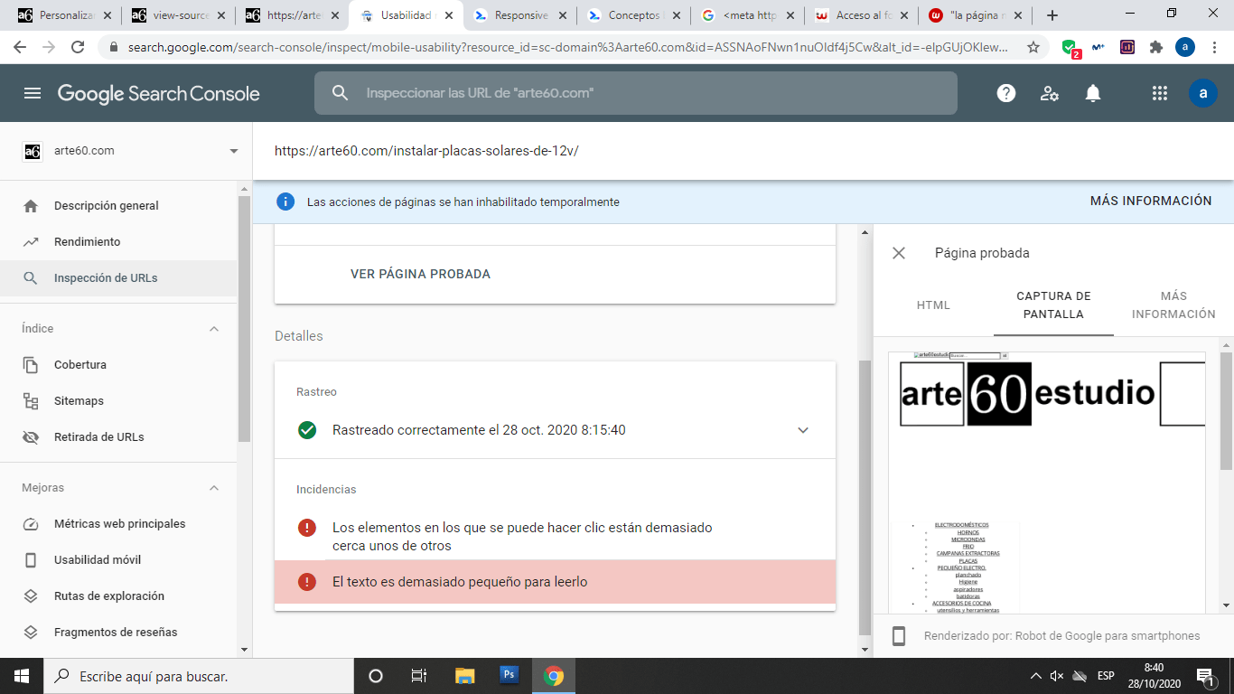Collapse the Índice sidebar section

click(214, 329)
